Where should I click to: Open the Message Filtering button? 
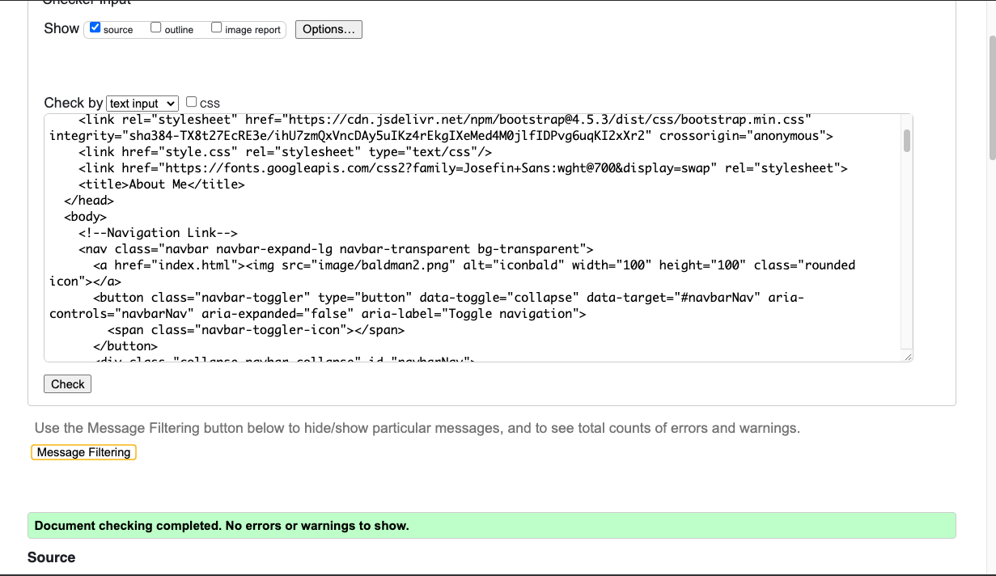coord(84,452)
